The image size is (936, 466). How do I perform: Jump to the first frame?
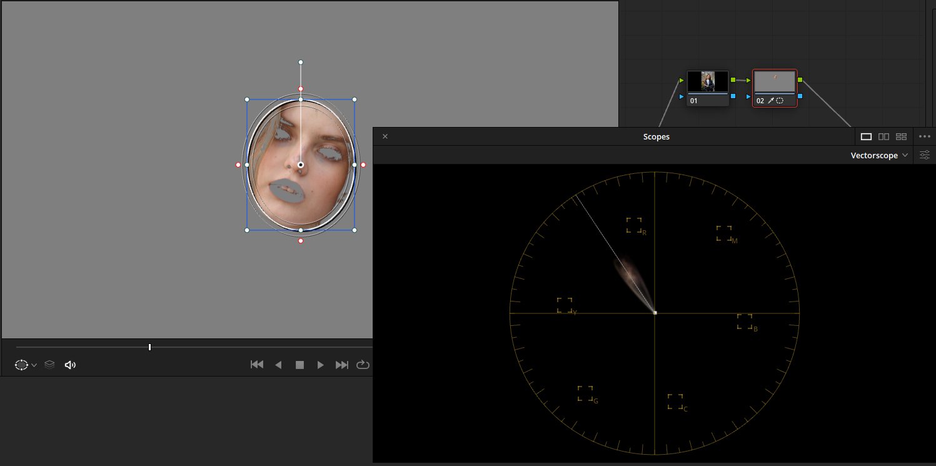click(256, 365)
